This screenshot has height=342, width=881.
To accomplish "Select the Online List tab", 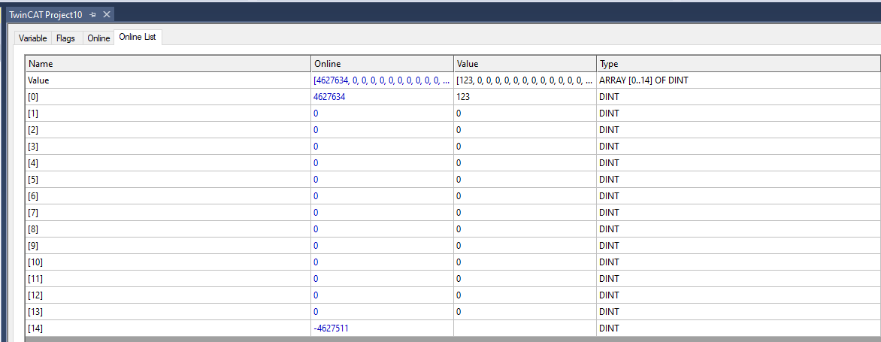I will point(138,37).
